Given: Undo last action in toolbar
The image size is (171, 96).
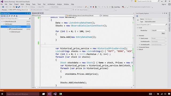Looking at the screenshot, I should point(22,7).
